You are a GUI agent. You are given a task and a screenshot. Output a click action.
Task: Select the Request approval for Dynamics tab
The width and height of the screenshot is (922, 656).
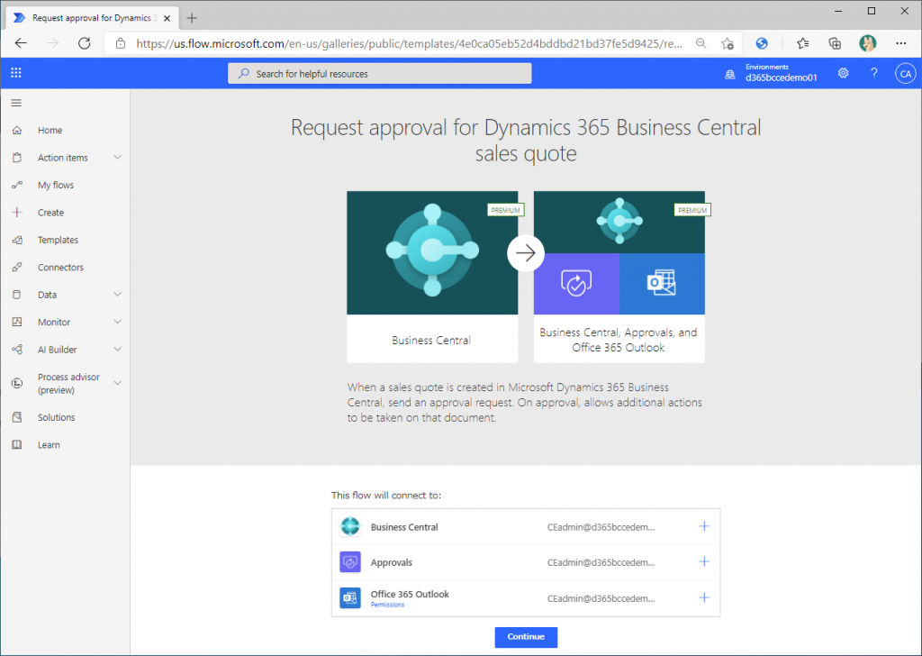(x=91, y=18)
